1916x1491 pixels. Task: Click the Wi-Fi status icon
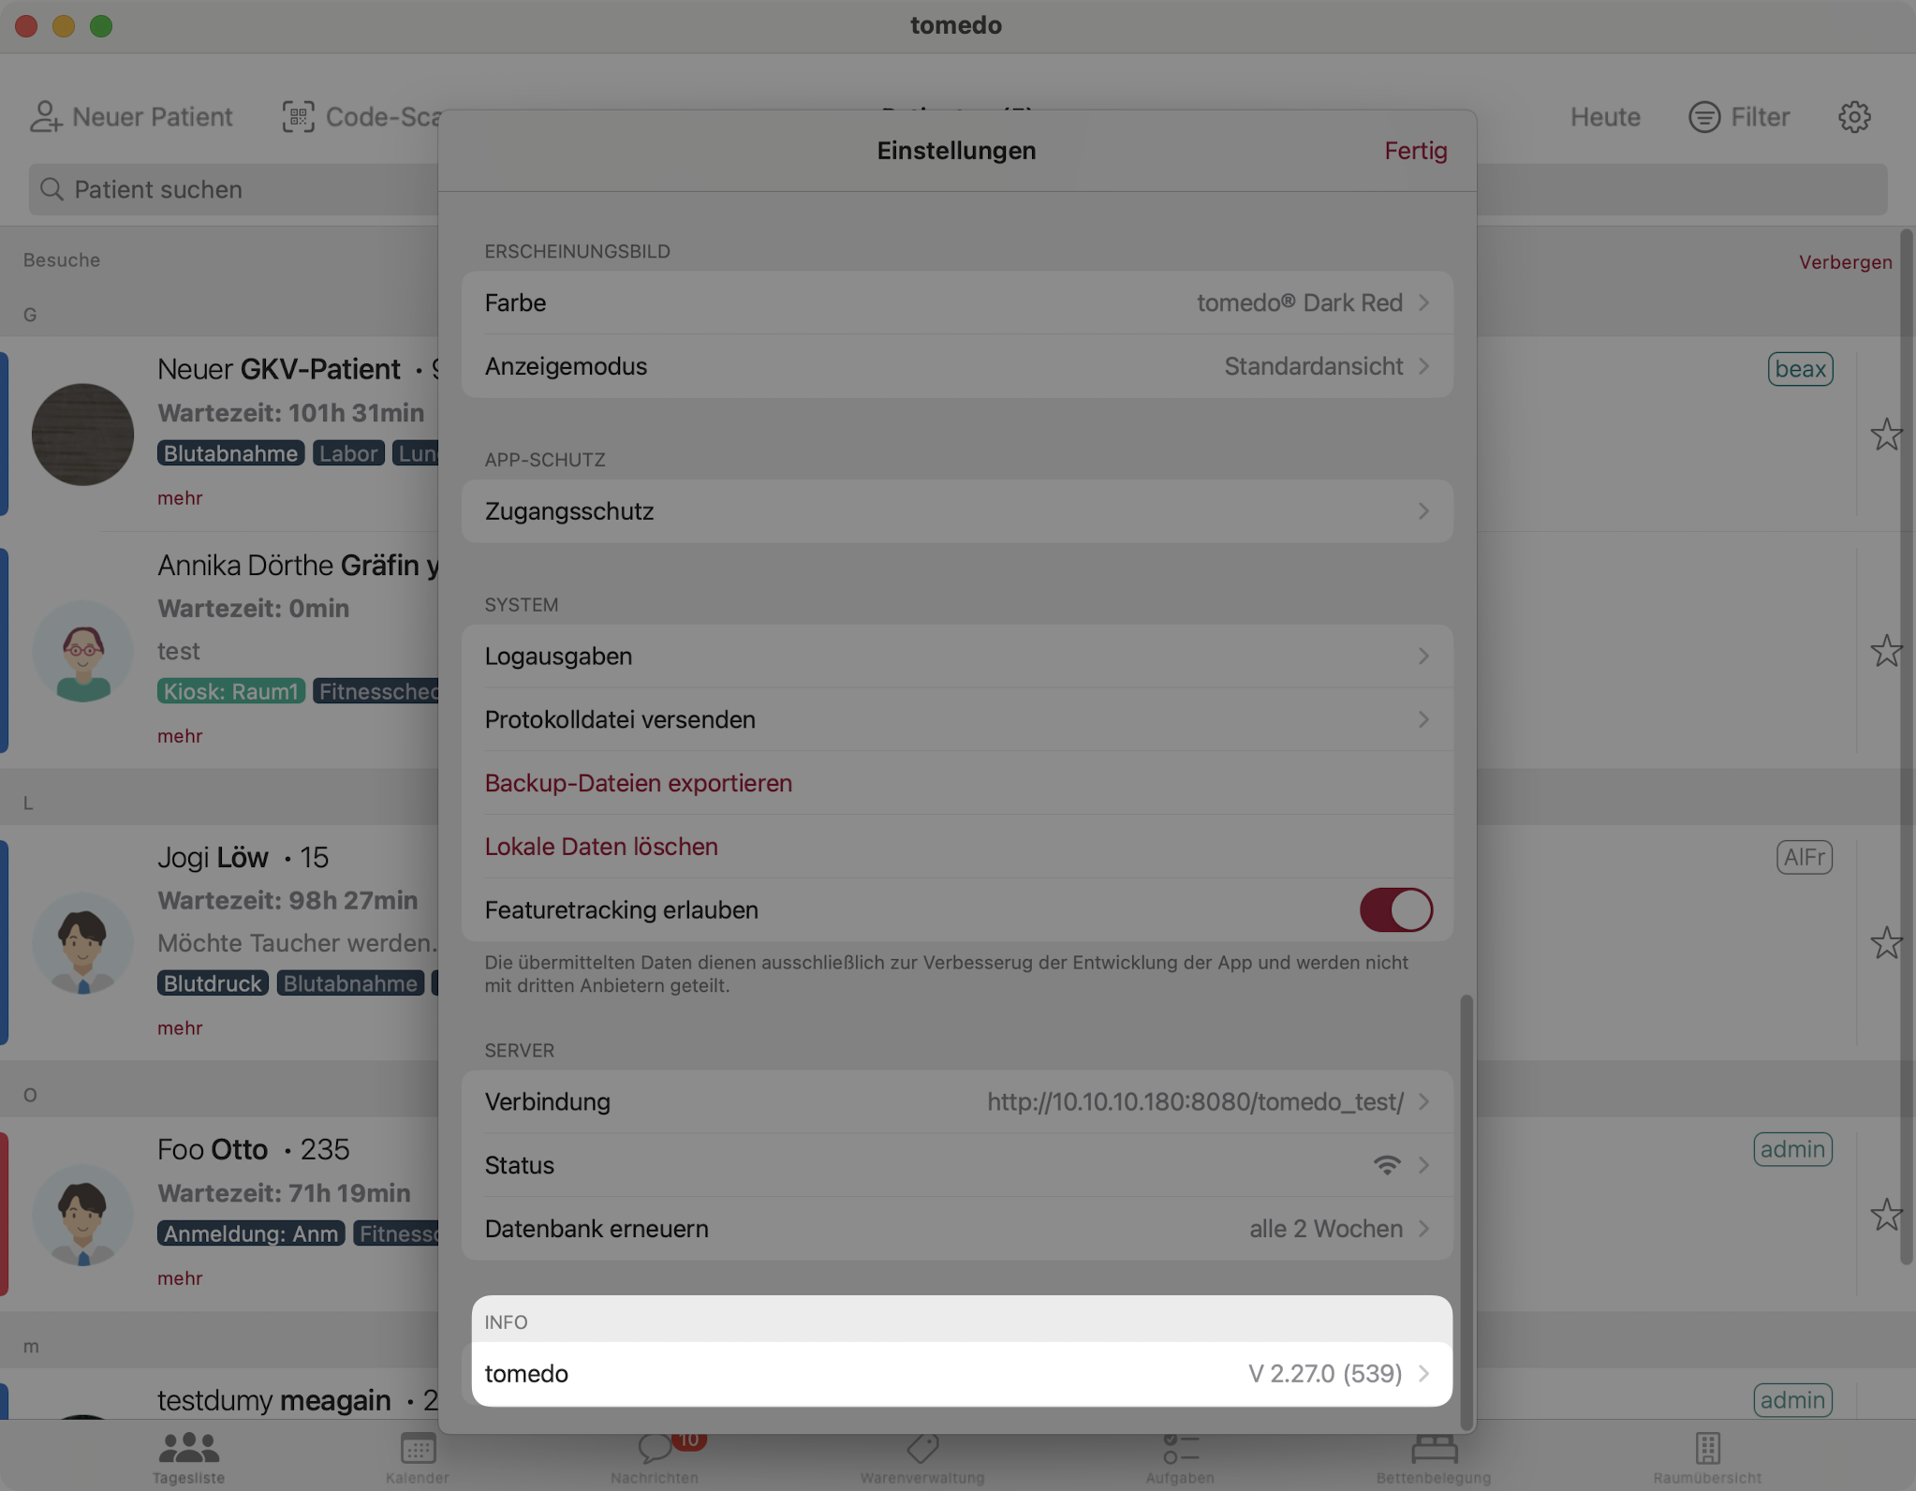[x=1387, y=1165]
